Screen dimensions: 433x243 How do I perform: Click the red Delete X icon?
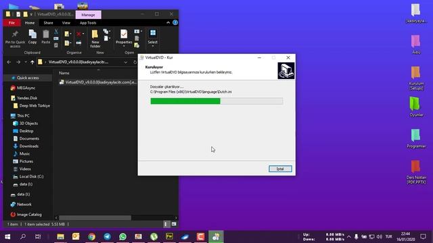(79, 34)
